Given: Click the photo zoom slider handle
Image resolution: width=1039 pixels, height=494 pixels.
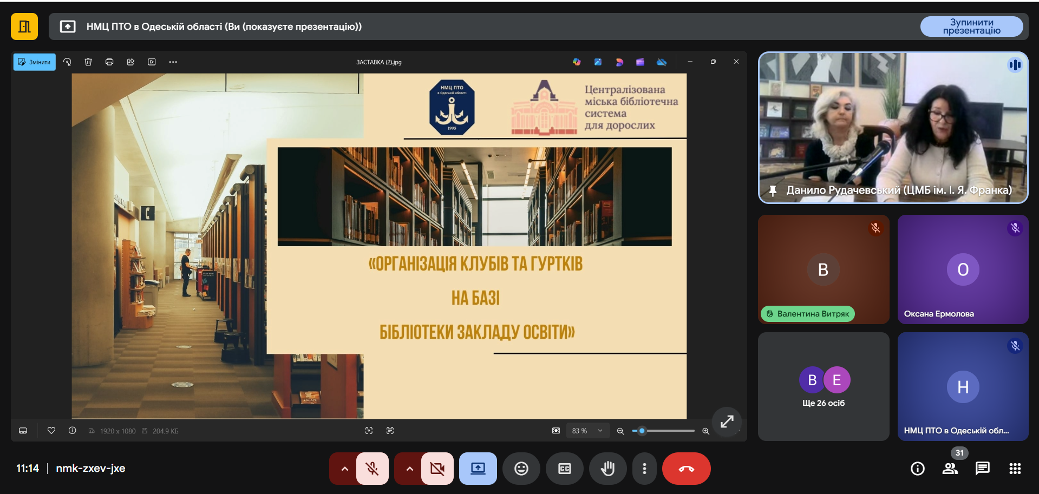Looking at the screenshot, I should (x=642, y=431).
